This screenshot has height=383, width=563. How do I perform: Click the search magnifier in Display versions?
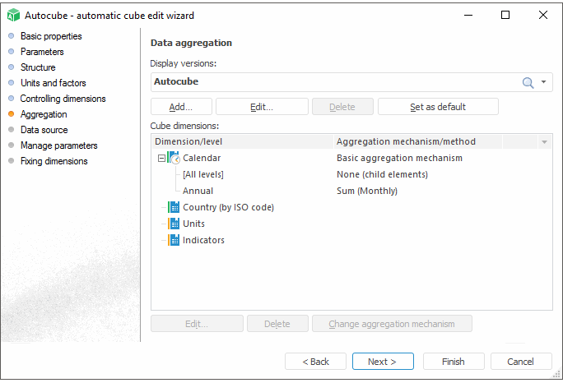[528, 82]
